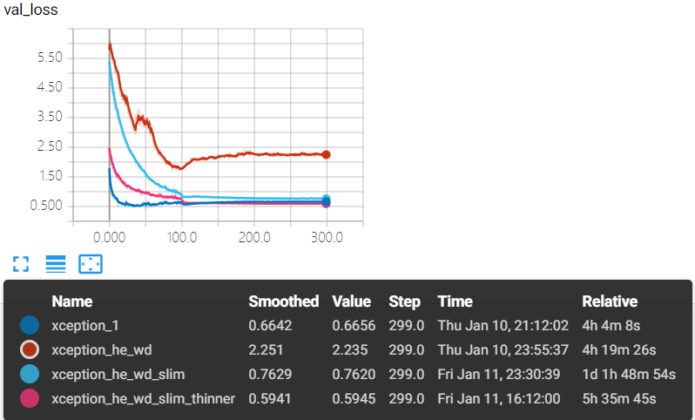Click timestamp Fri Jan 11, 16:12:00

tap(499, 399)
